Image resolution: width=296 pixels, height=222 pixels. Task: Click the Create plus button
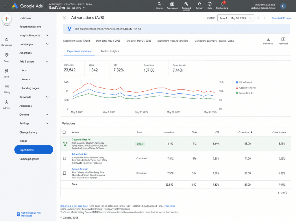pos(7,19)
